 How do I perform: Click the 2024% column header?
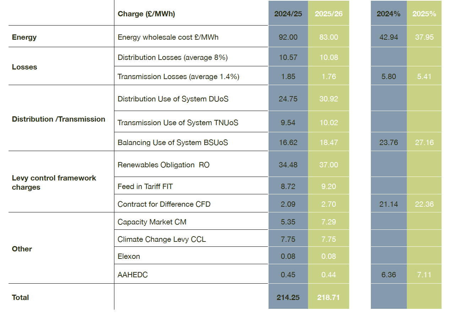[x=389, y=14]
